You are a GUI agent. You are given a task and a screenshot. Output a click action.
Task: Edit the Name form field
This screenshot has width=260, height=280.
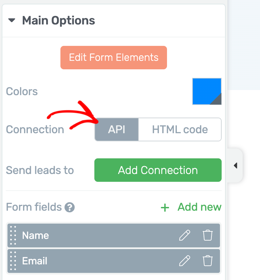pos(185,235)
